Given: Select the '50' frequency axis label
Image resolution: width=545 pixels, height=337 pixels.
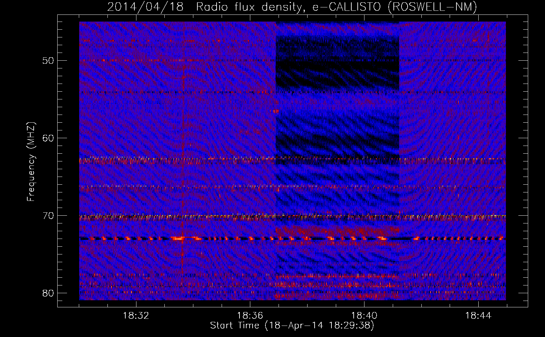Looking at the screenshot, I should point(49,61).
